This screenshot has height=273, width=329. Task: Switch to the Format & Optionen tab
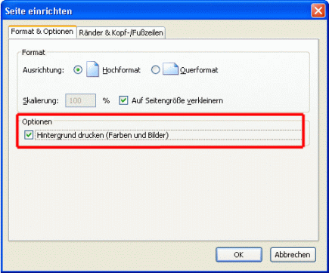(x=42, y=32)
